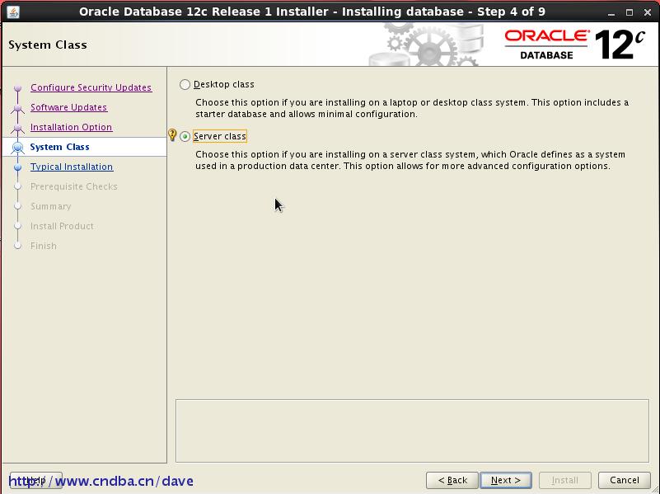The width and height of the screenshot is (660, 494).
Task: Maximize the installer window
Action: tap(630, 12)
